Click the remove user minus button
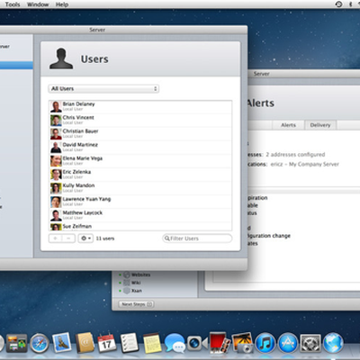Image resolution: width=360 pixels, height=360 pixels. tap(68, 238)
